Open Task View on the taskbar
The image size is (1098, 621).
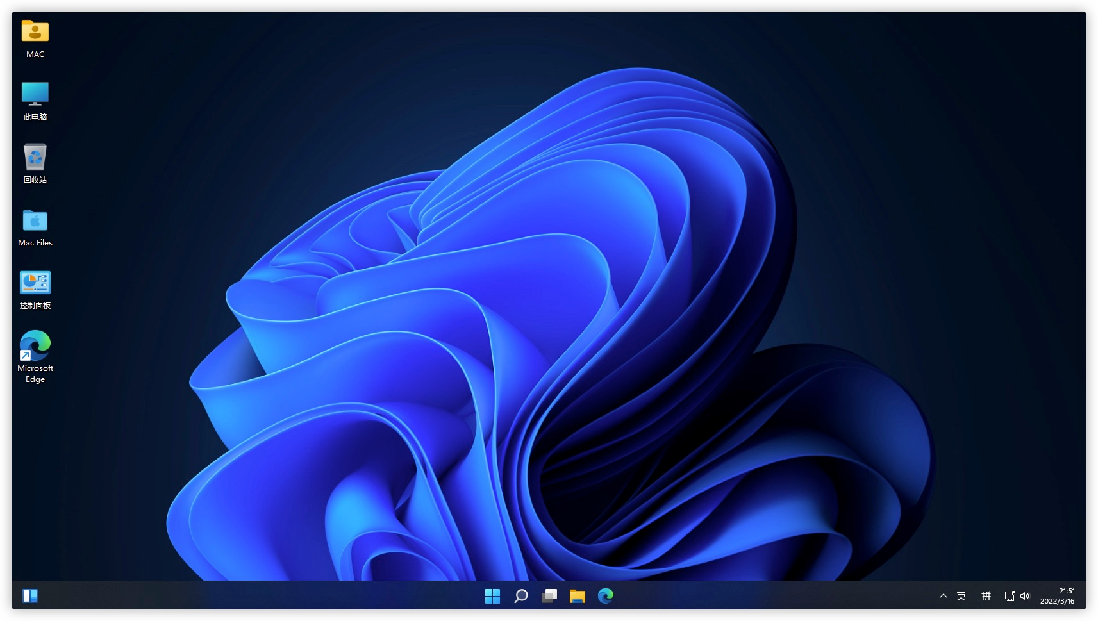tap(549, 596)
